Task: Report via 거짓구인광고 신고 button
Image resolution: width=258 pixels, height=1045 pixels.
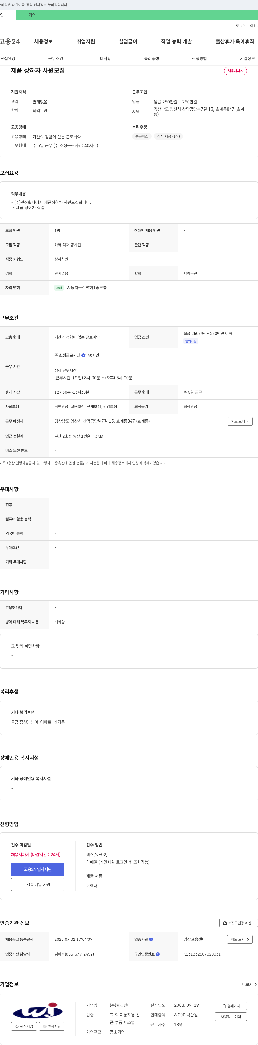Action: (x=239, y=923)
